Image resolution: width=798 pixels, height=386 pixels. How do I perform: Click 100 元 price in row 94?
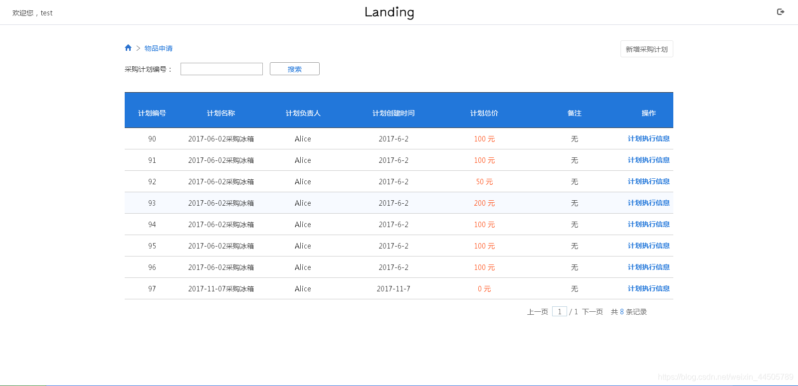coord(484,225)
